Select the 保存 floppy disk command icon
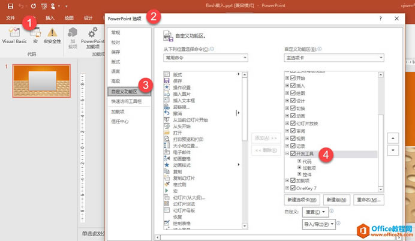The image size is (415, 241). [x=167, y=81]
